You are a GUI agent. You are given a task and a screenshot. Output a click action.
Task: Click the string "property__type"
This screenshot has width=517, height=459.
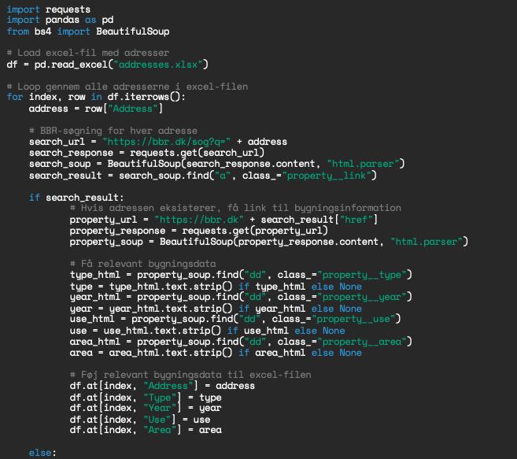[x=362, y=275]
